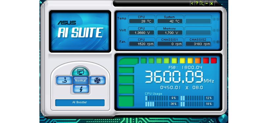
Task: Click the CPU temperature 28 °C readout
Action: click(x=141, y=21)
